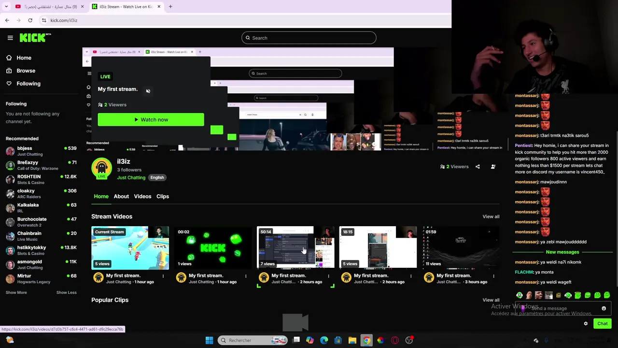The image size is (618, 348).
Task: Click the user icon beside share
Action: (x=493, y=167)
